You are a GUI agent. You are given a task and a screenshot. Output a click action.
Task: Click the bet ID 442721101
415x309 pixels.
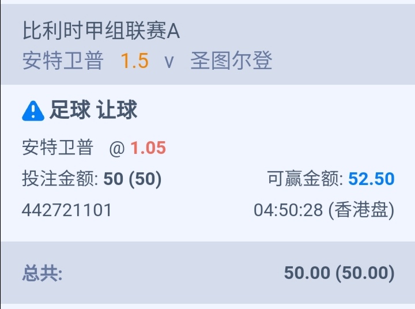tap(67, 210)
